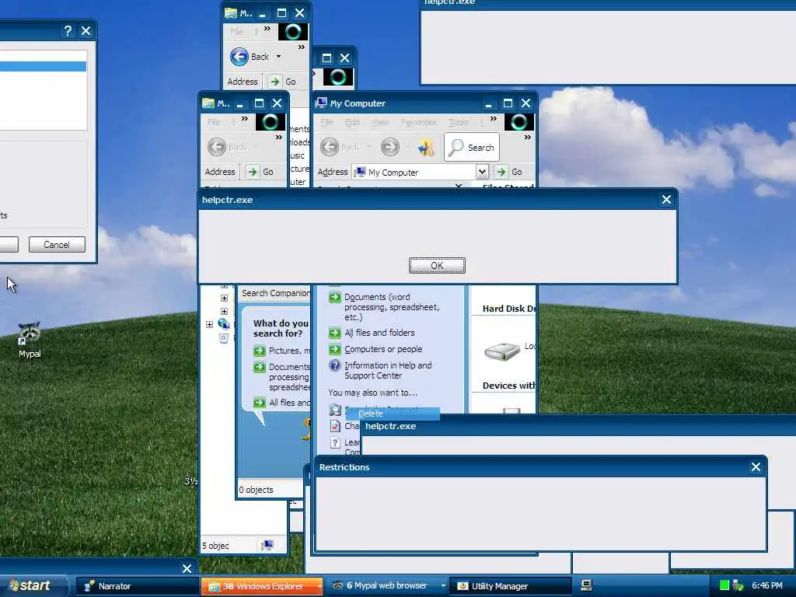The height and width of the screenshot is (597, 796).
Task: Click the My Computer title bar icon
Action: pos(320,103)
